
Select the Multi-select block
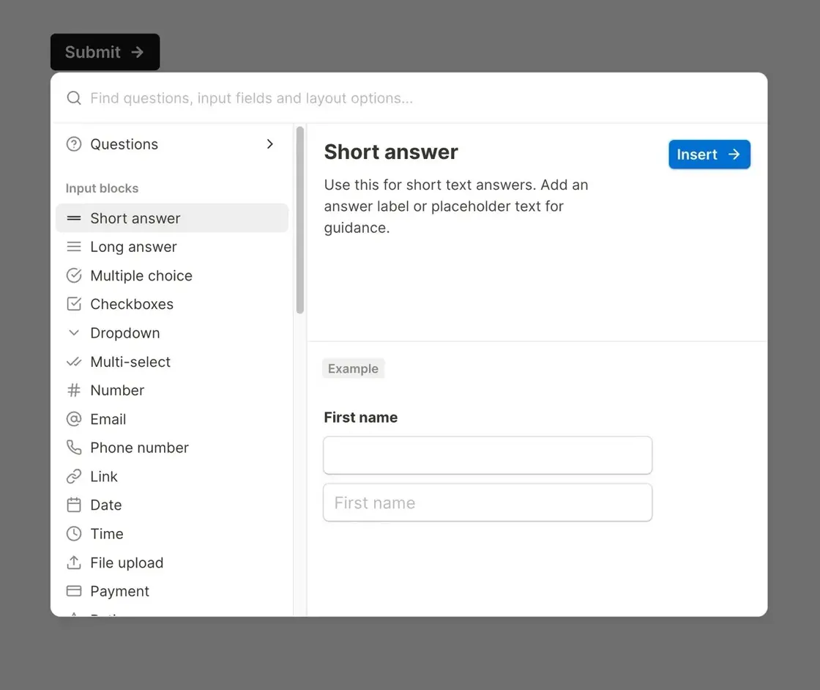click(x=171, y=361)
